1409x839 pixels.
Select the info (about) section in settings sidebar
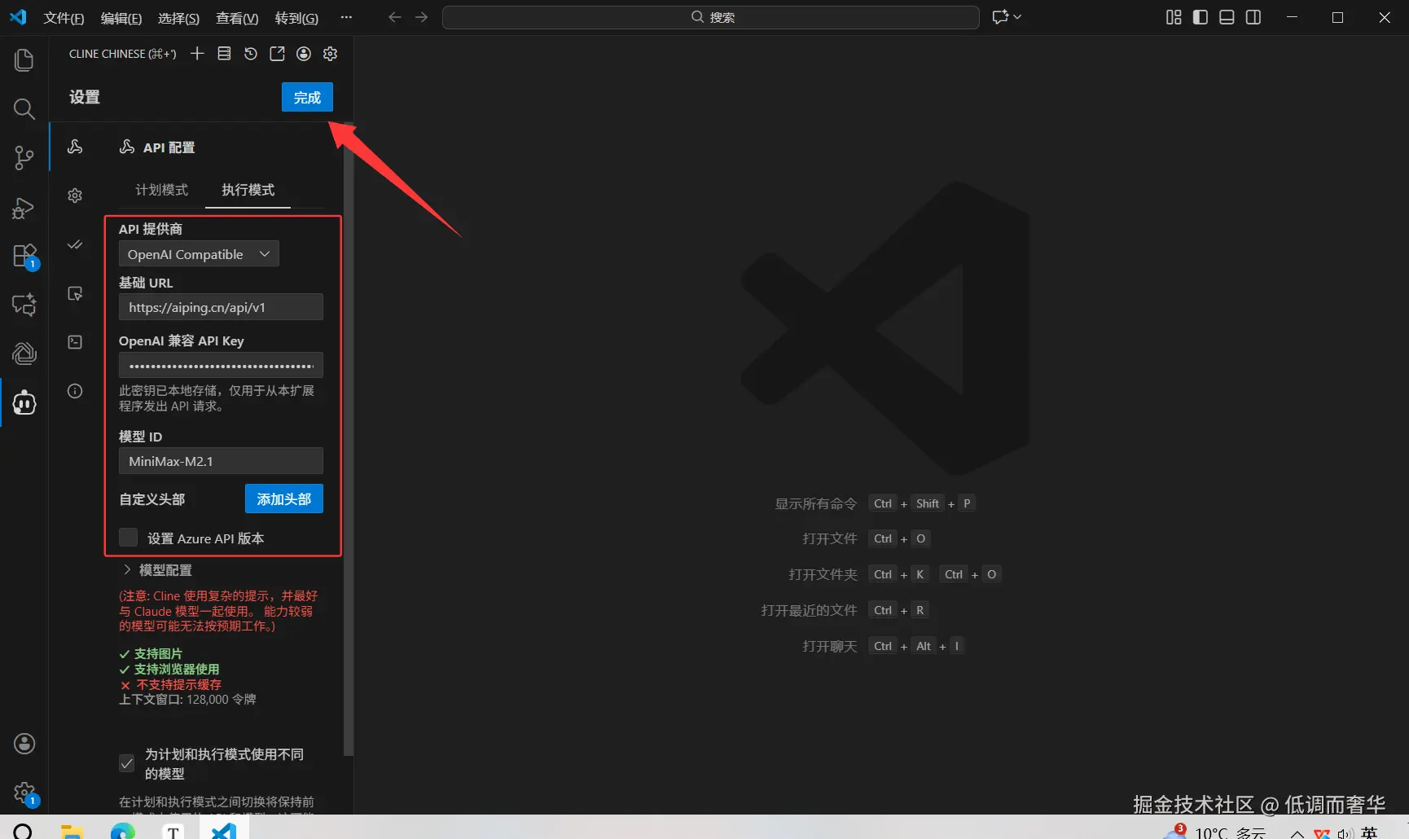click(x=75, y=391)
